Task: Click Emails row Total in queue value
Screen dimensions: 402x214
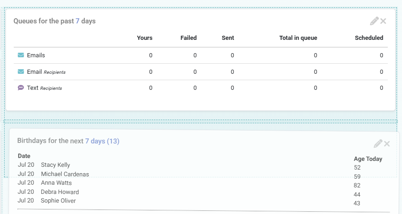Action: tap(316, 55)
